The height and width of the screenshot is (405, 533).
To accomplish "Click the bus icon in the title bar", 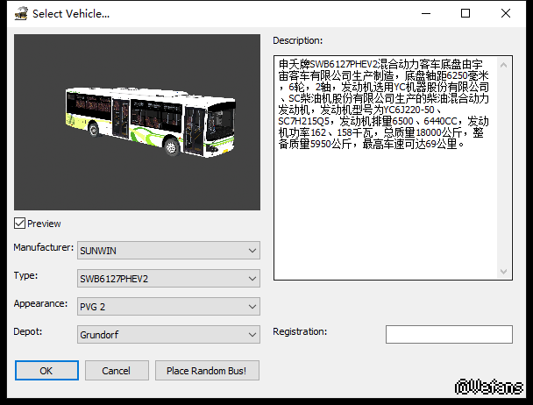I will click(18, 13).
